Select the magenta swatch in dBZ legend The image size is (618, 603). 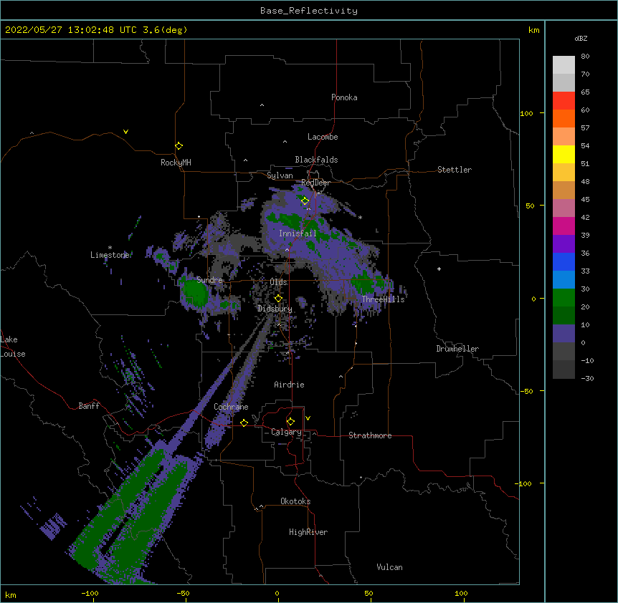[564, 226]
